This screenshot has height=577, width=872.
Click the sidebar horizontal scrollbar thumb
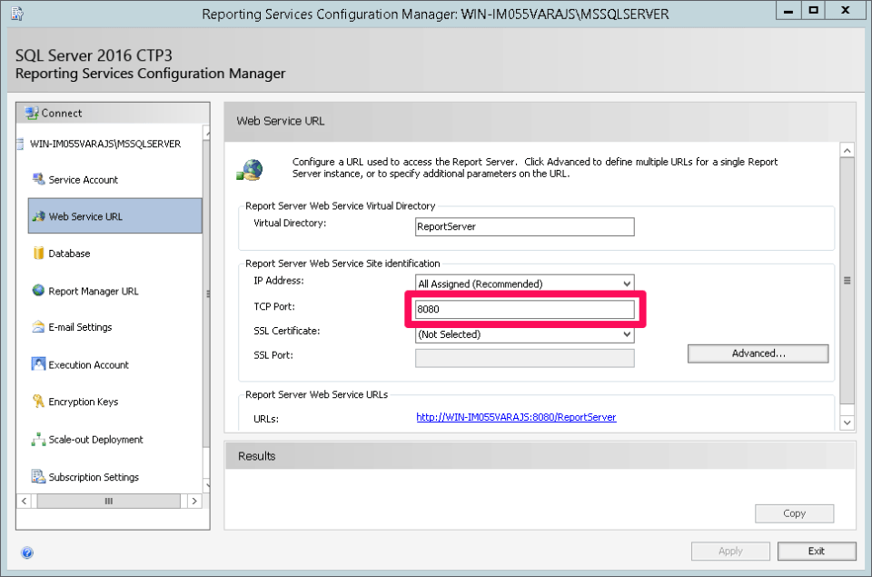pos(108,501)
